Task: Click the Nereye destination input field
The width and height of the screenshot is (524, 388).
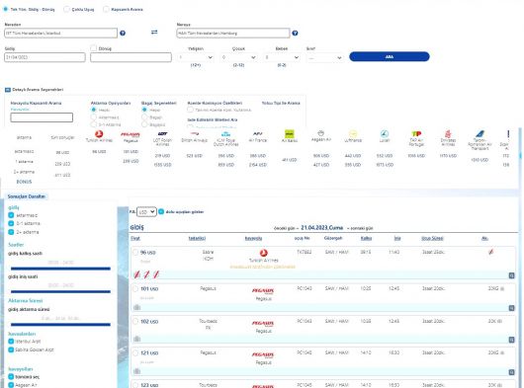Action: (x=233, y=33)
